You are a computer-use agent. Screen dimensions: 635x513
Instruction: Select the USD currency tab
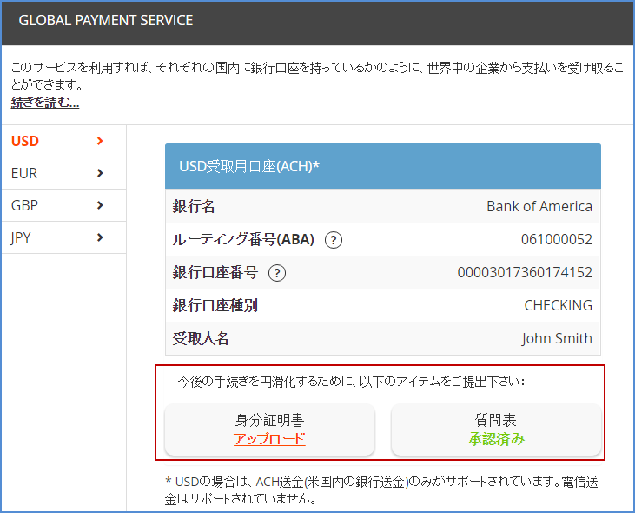point(64,141)
